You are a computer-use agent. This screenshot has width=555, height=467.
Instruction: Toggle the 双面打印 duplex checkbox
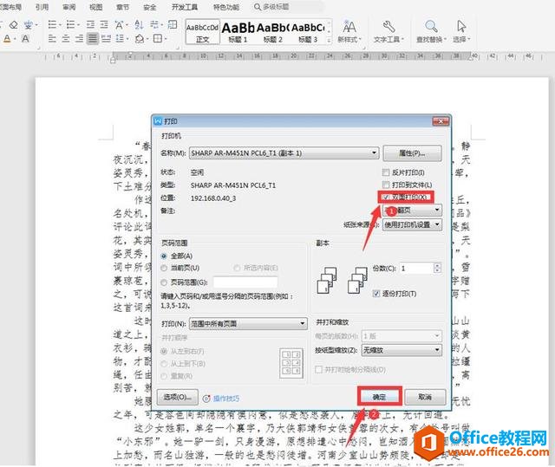point(386,197)
